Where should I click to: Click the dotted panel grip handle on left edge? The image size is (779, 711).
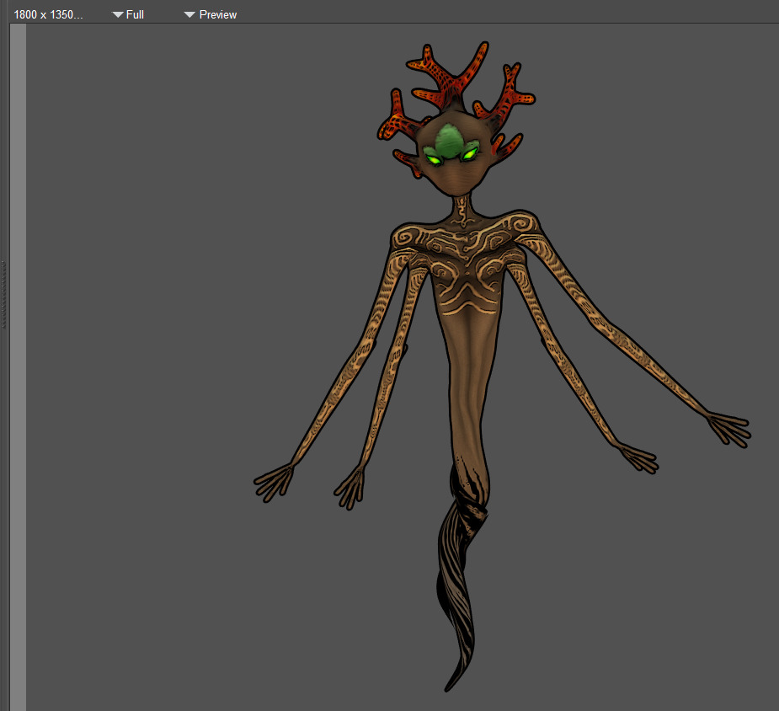click(x=4, y=293)
